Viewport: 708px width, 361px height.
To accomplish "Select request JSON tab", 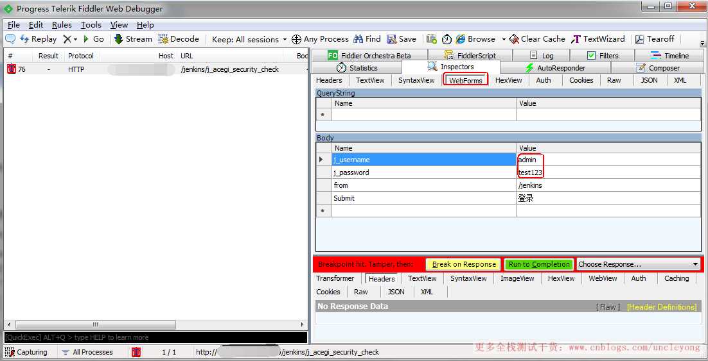I will tap(650, 80).
